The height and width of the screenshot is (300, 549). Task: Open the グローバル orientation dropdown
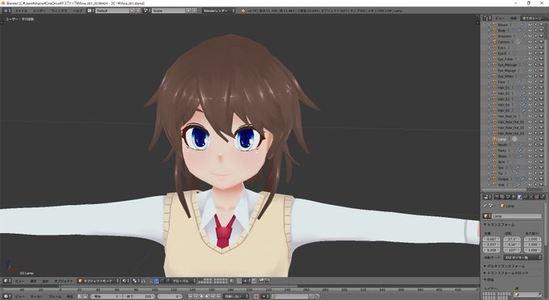point(183,281)
